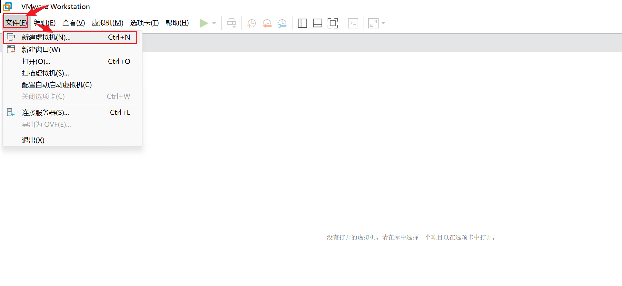This screenshot has width=622, height=286.
Task: Click the new virtual machine menu icon
Action: pyautogui.click(x=11, y=37)
